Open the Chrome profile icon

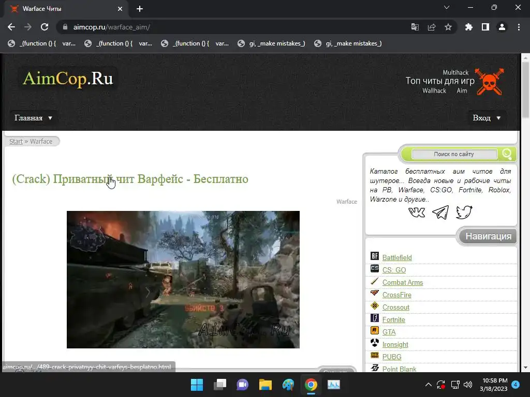click(502, 27)
